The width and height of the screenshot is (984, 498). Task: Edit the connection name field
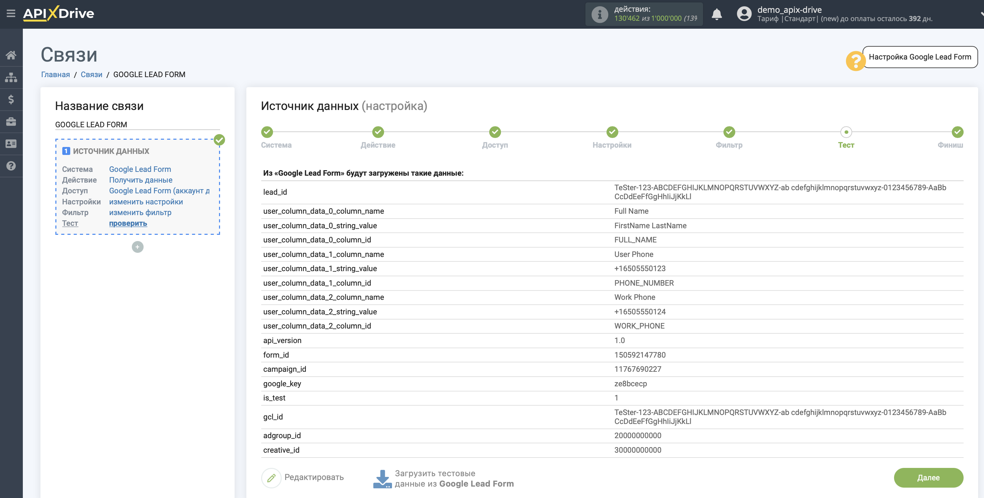point(137,124)
